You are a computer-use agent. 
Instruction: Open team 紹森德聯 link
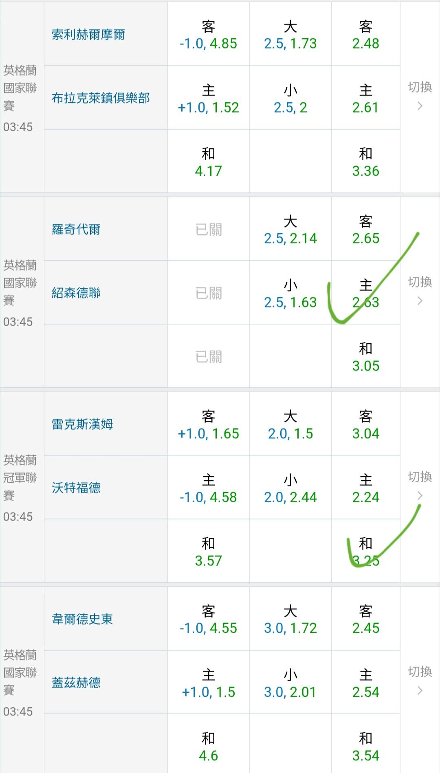pyautogui.click(x=76, y=293)
